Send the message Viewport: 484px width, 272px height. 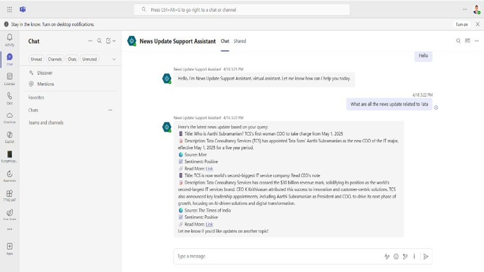(426, 257)
